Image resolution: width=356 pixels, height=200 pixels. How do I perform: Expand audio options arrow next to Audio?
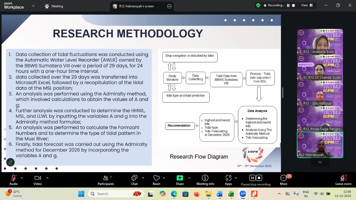[22, 178]
